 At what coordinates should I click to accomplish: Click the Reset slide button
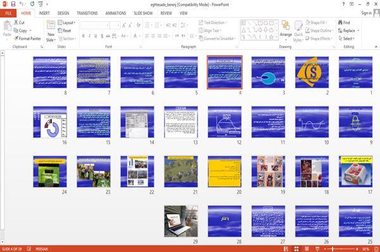pyautogui.click(x=65, y=31)
